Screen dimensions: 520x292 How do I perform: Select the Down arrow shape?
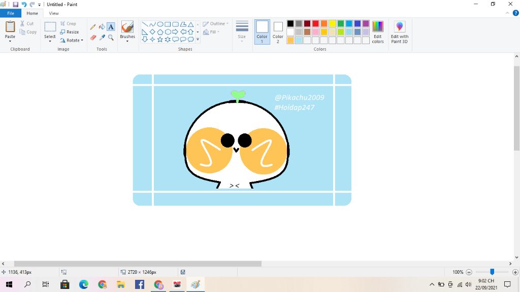click(x=145, y=40)
